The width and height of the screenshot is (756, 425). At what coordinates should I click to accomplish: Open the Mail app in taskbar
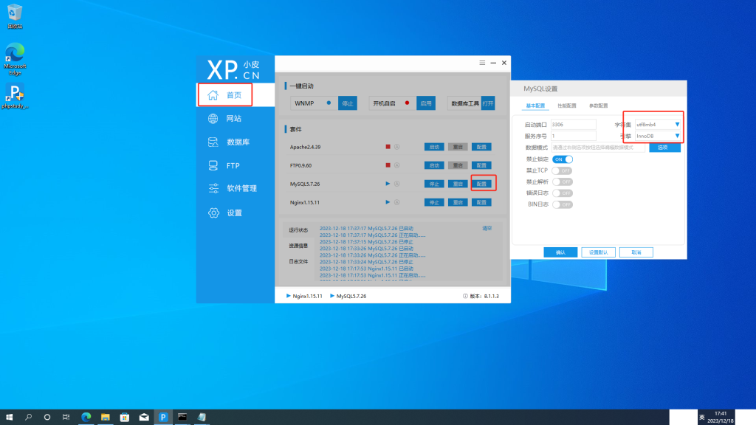pyautogui.click(x=144, y=417)
